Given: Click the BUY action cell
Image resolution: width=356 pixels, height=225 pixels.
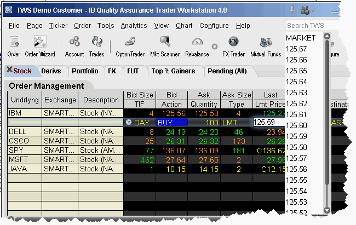Looking at the screenshot, I should tap(171, 123).
